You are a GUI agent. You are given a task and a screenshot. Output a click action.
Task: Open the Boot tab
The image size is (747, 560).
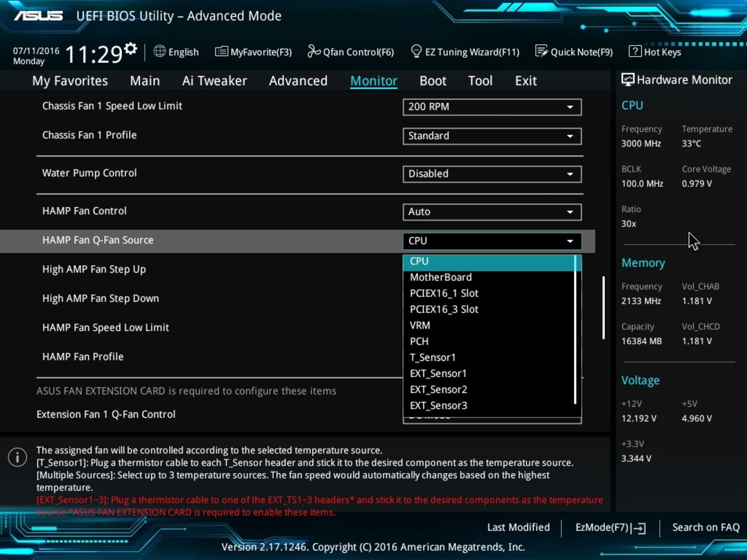pos(433,81)
